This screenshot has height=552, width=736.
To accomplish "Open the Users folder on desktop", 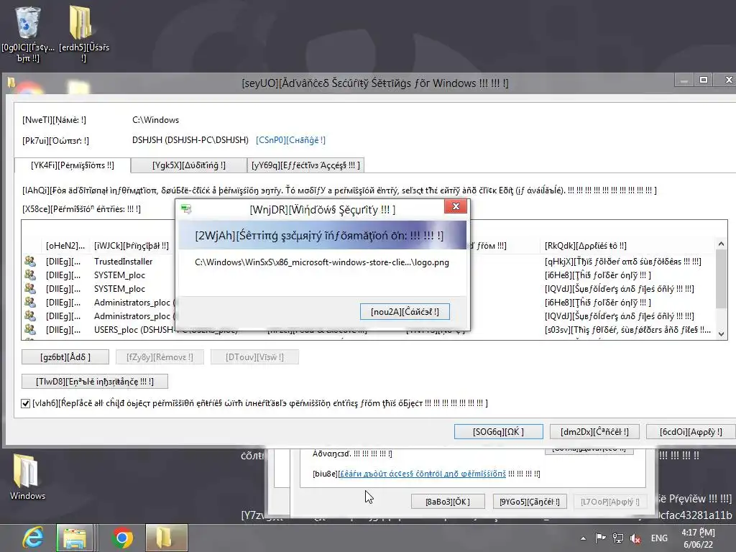I will pos(83,34).
